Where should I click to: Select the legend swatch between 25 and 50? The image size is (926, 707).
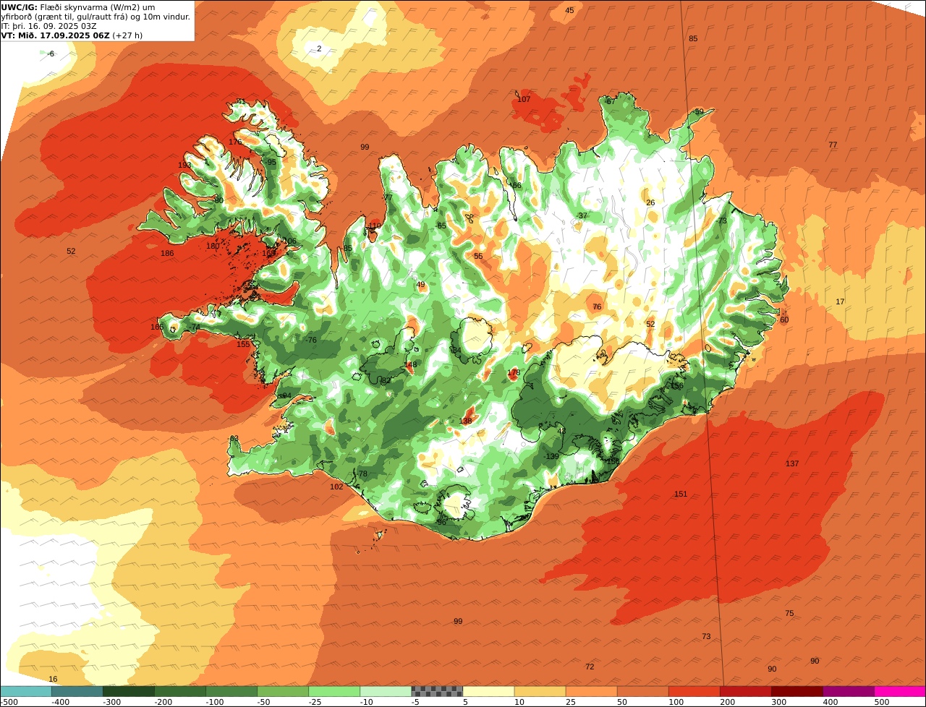tap(591, 691)
